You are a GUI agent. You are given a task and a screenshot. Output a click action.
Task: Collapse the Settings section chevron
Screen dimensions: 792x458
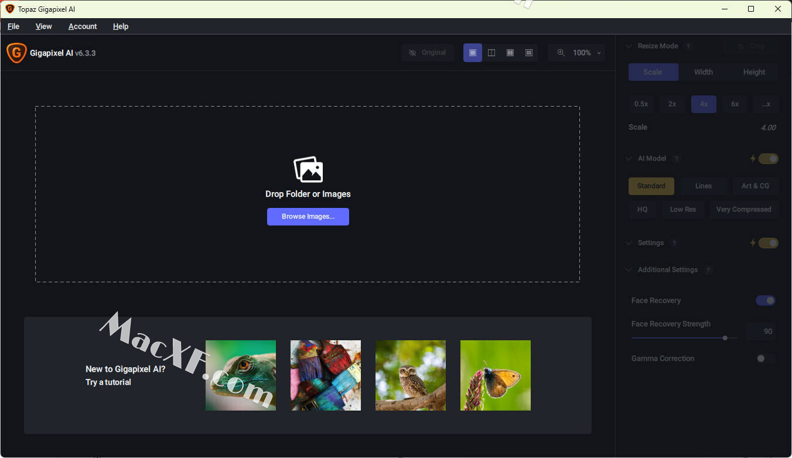(629, 243)
